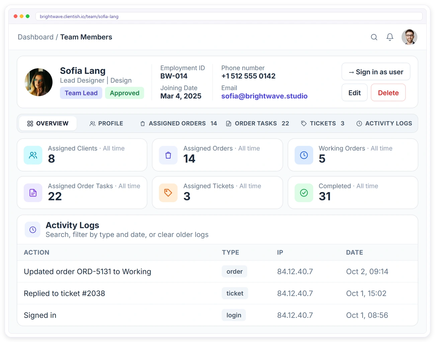435x342 pixels.
Task: Click the date Oct 1, 15:02
Action: pos(366,293)
